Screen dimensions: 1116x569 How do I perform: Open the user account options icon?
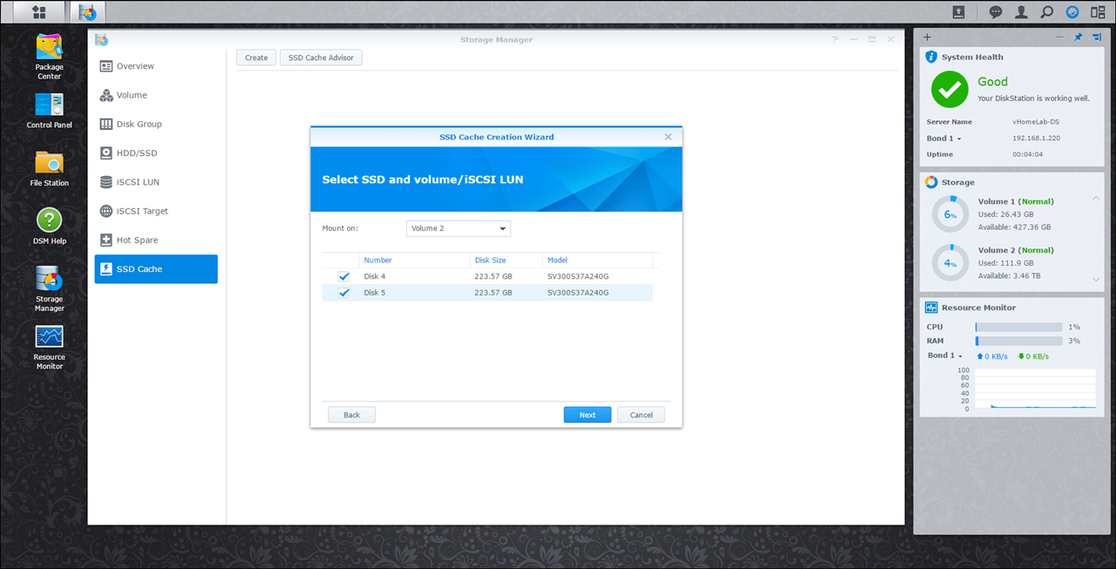point(1021,12)
